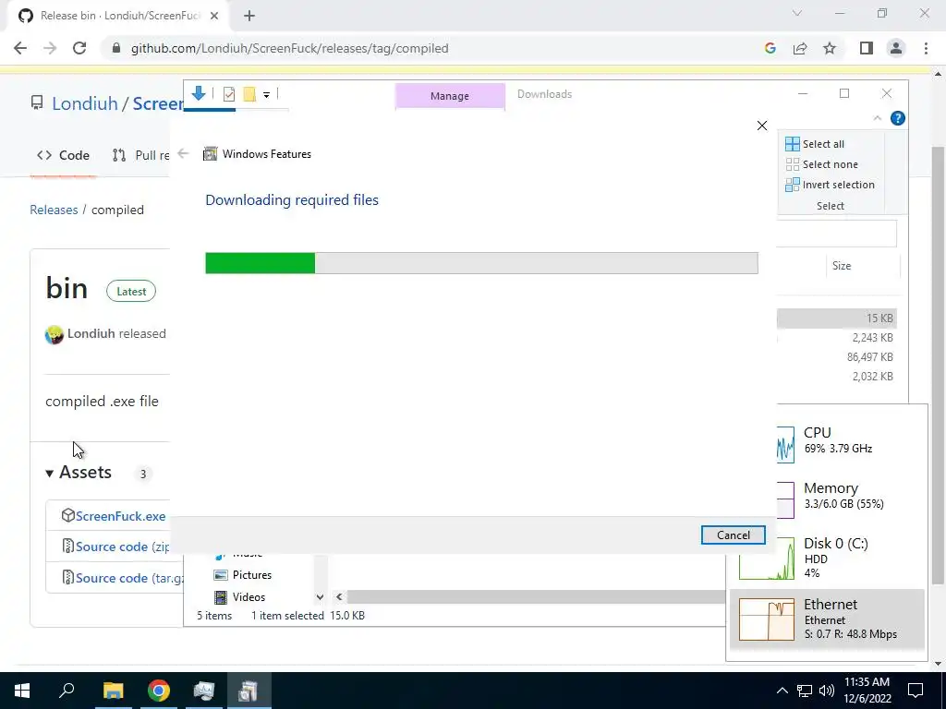
Task: Open Chrome tab search dropdown chevron
Action: (x=797, y=13)
